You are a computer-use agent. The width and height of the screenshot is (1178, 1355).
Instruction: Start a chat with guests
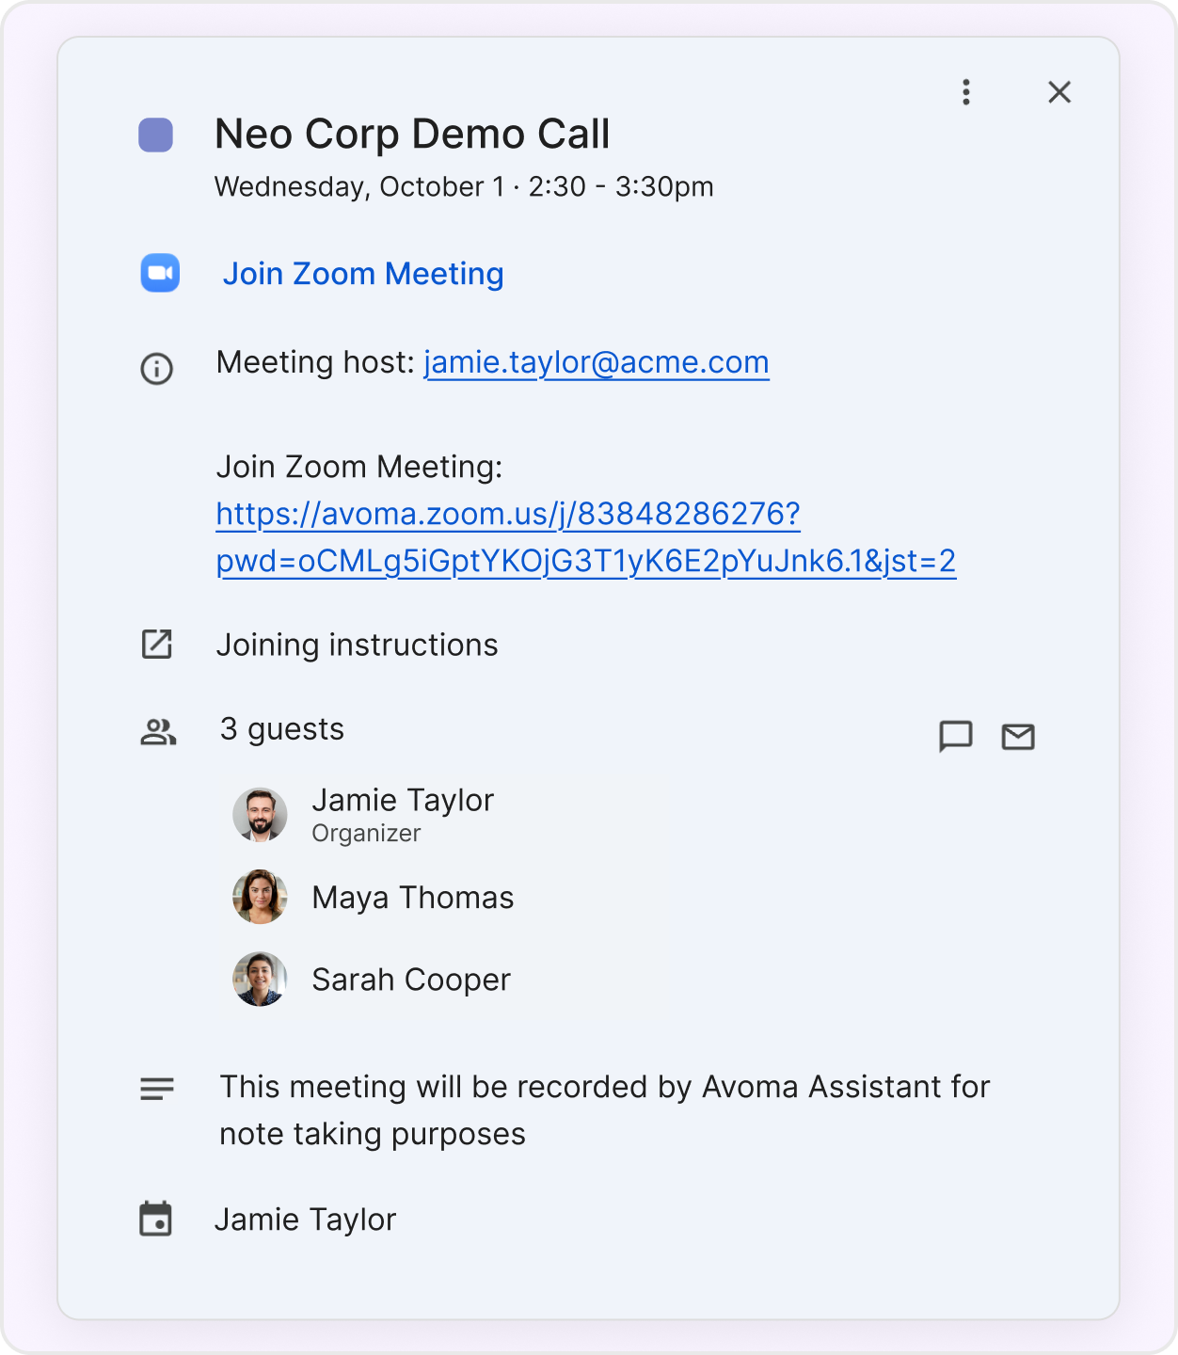coord(955,736)
